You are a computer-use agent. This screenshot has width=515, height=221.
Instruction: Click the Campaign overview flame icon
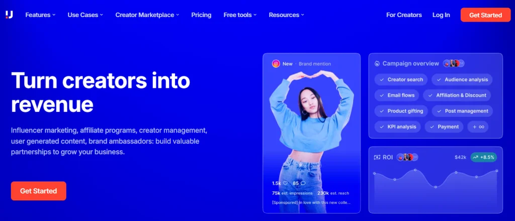click(x=377, y=64)
